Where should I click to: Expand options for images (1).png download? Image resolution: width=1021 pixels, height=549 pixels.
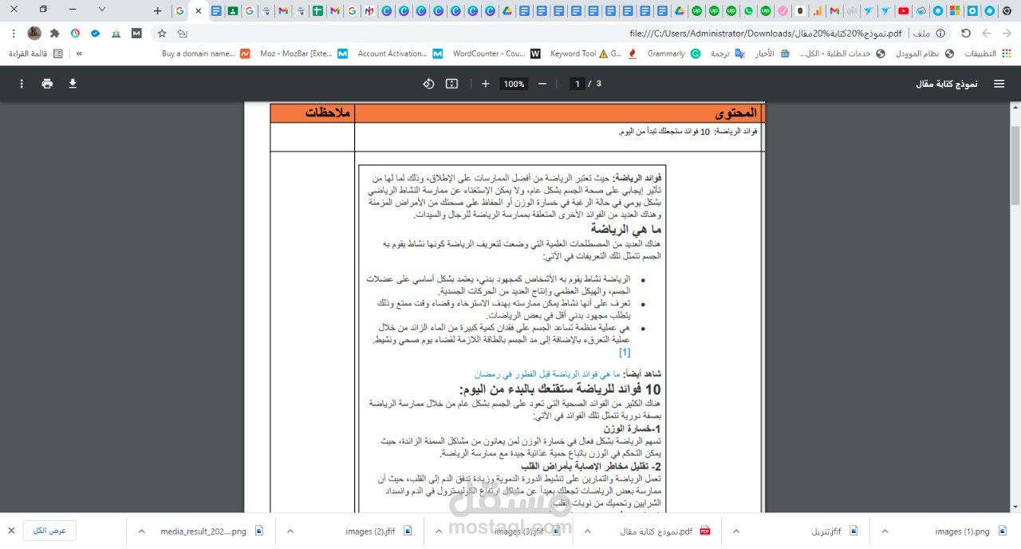click(885, 531)
